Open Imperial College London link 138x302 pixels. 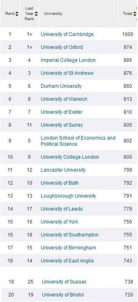click(x=68, y=60)
